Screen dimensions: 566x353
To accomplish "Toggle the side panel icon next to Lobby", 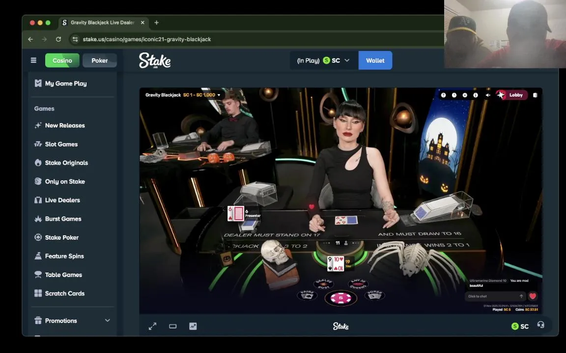I will pos(535,95).
